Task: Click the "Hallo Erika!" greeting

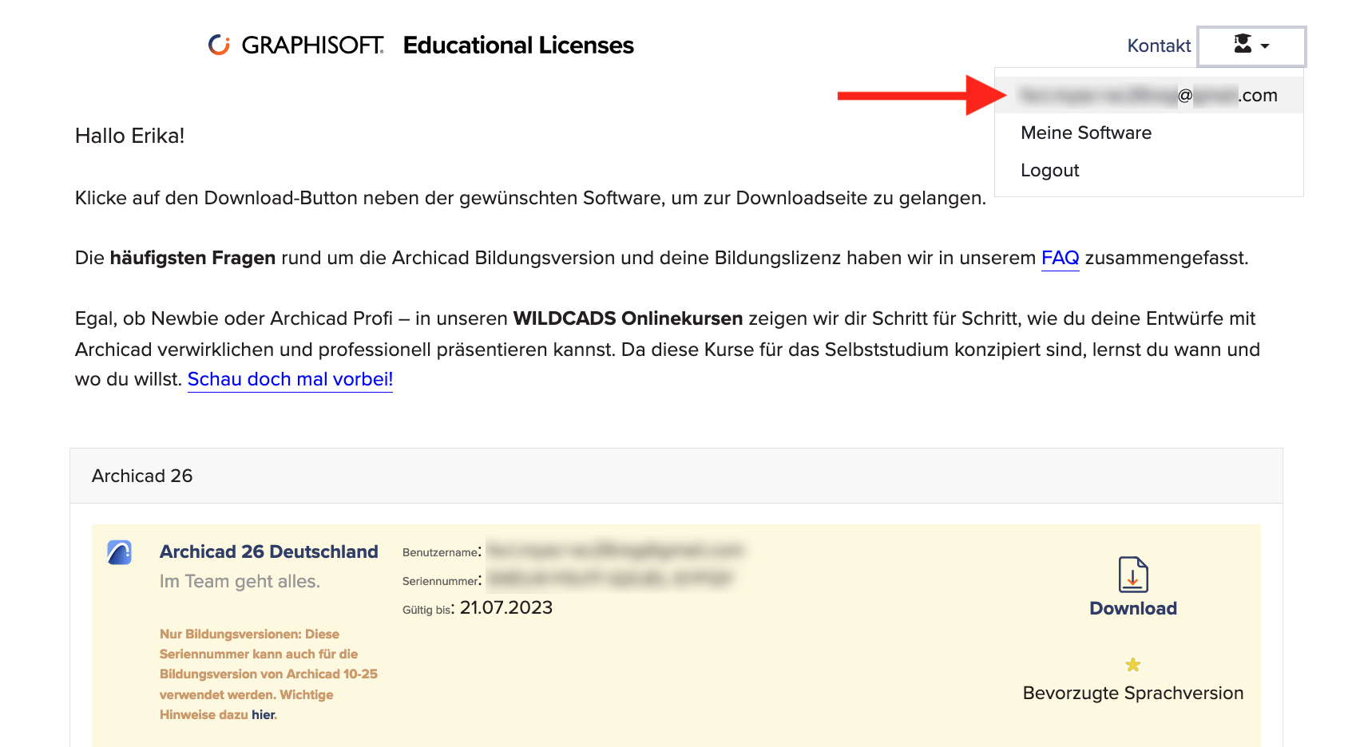Action: click(129, 136)
